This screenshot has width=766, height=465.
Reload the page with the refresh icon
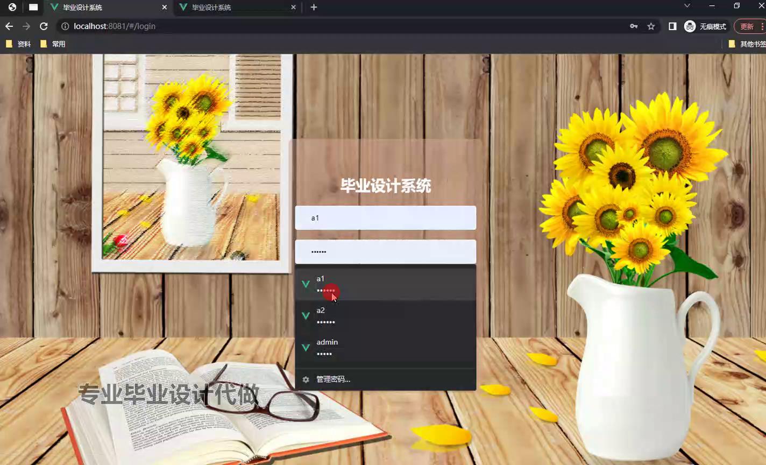tap(44, 26)
